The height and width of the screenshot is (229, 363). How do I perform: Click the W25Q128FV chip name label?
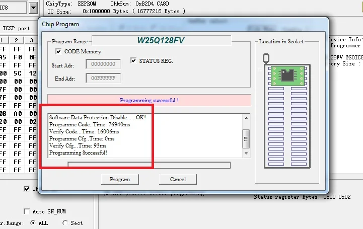click(x=161, y=40)
